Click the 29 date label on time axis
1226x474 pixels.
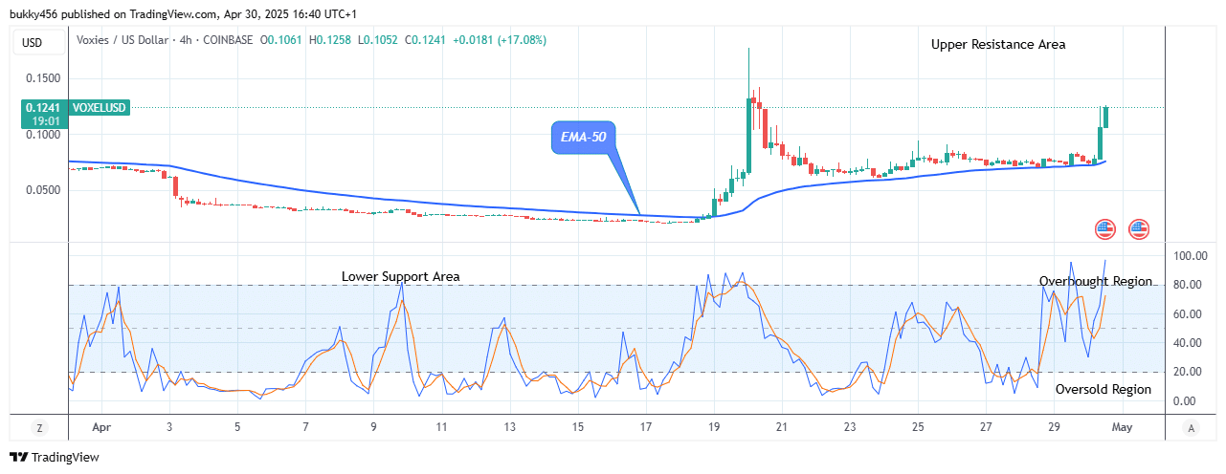coord(1054,427)
